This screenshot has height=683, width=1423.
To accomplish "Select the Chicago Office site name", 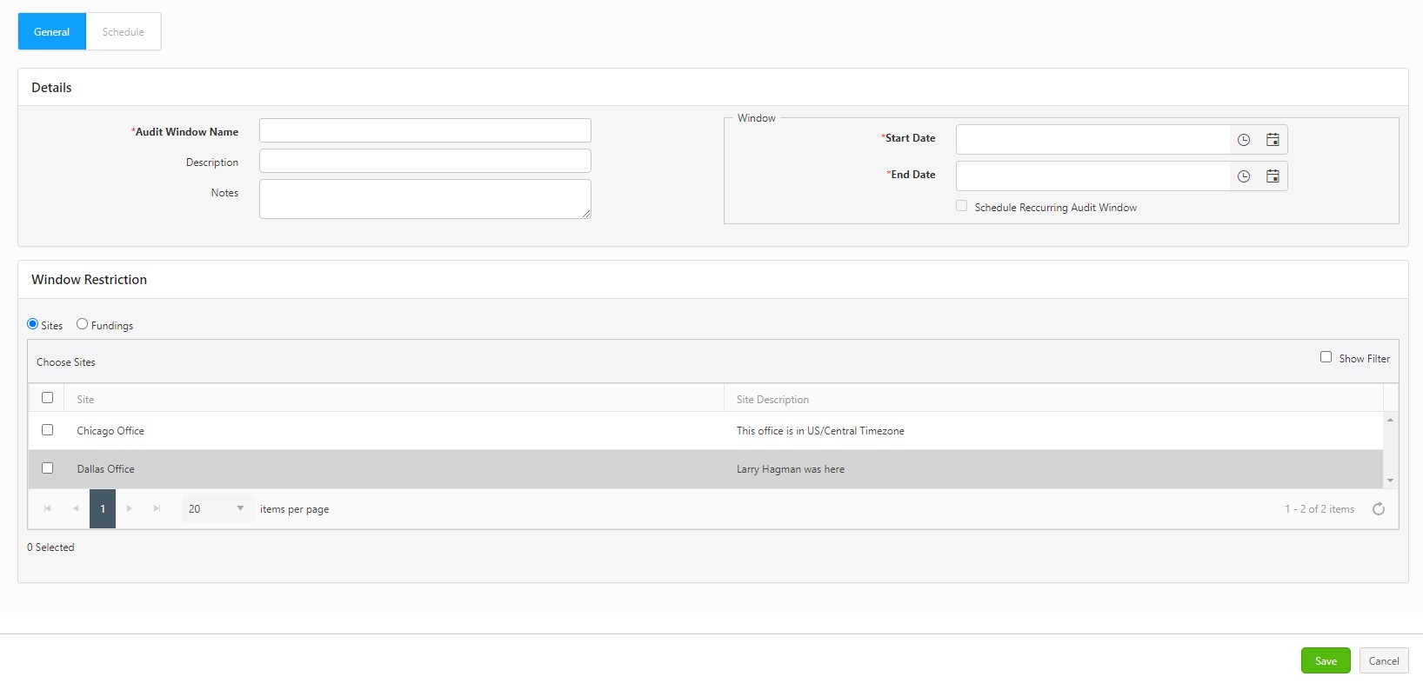I will tap(110, 431).
